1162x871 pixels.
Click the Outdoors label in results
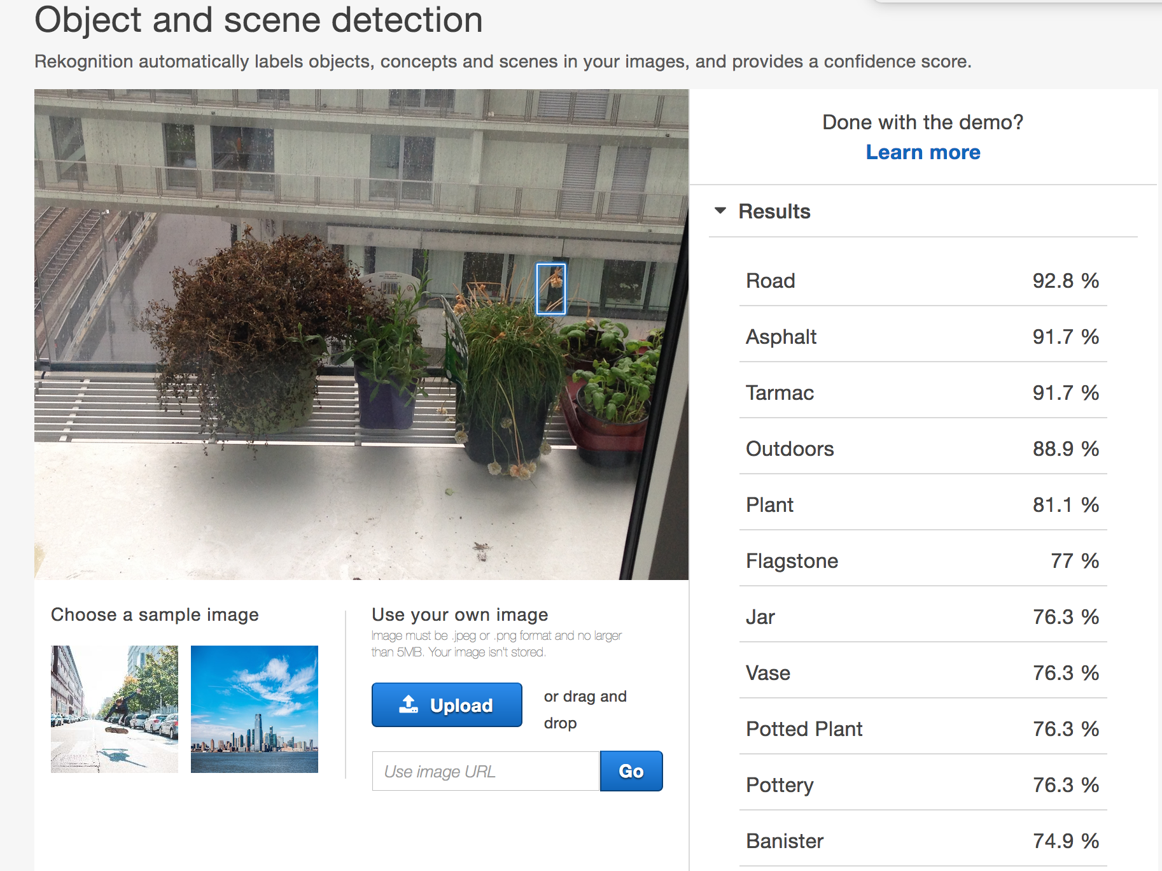790,449
